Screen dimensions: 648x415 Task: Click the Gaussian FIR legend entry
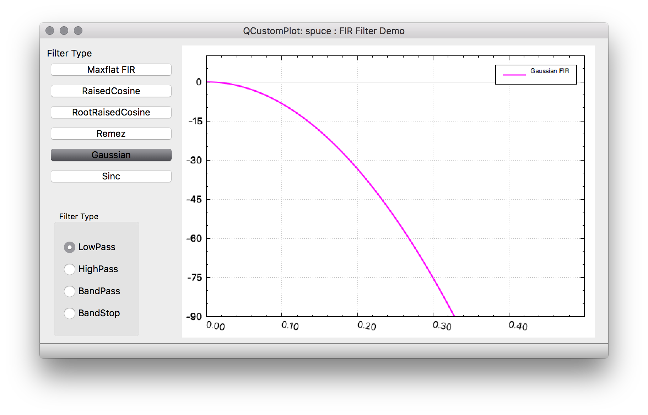point(550,71)
